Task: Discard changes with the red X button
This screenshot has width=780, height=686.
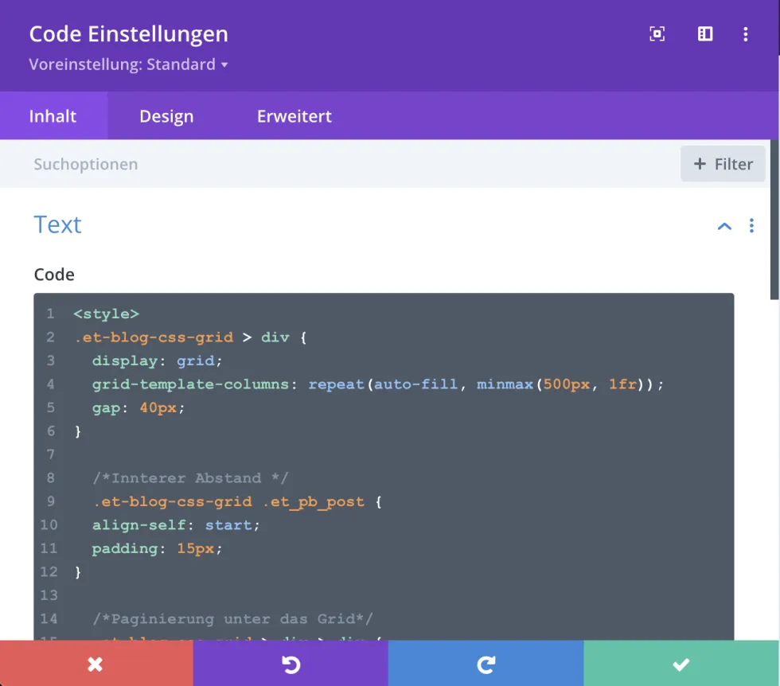Action: click(96, 664)
